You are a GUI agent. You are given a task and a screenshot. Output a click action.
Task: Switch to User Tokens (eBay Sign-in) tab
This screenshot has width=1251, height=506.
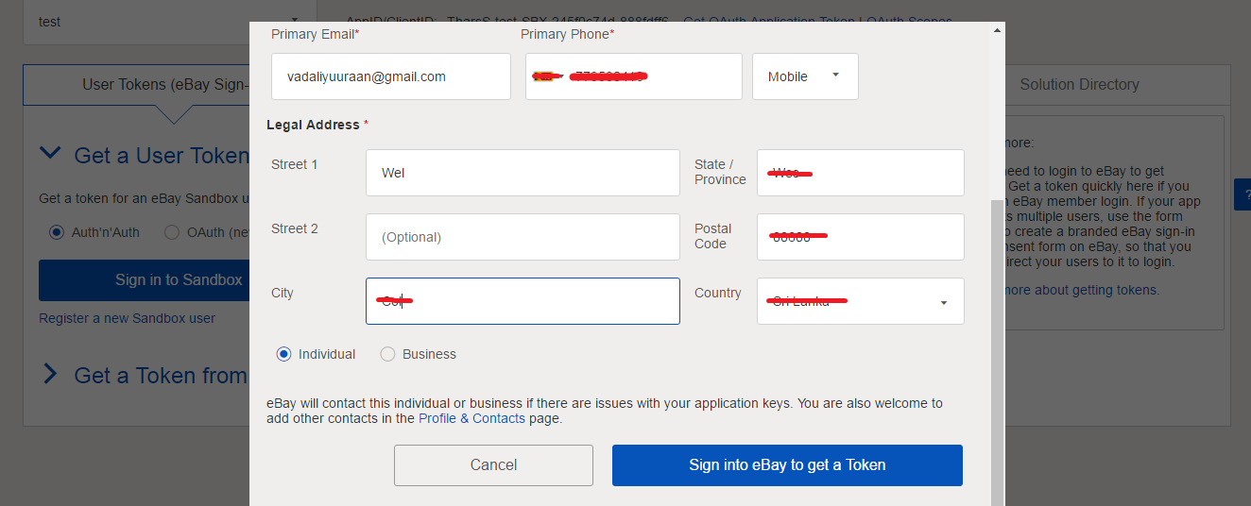point(137,84)
